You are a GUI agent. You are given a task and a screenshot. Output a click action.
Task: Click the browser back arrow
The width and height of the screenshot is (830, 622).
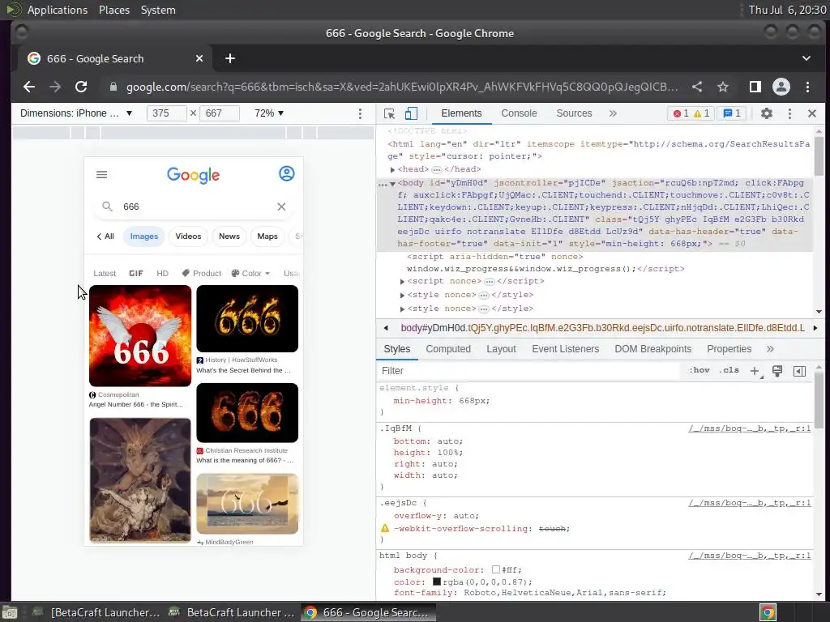coord(29,87)
